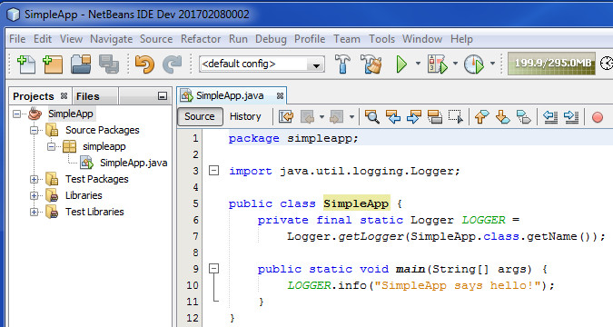
Task: Collapse the main method code fold
Action: (x=213, y=268)
